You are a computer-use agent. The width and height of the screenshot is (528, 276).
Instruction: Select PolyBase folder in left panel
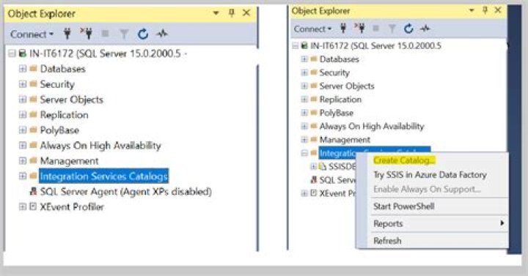59,130
